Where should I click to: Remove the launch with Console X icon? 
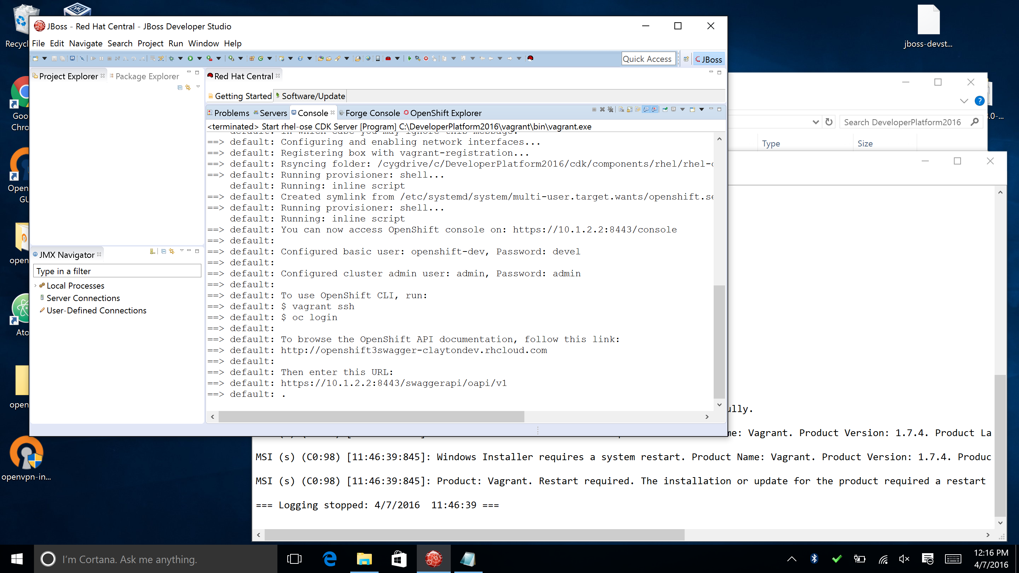click(x=603, y=110)
